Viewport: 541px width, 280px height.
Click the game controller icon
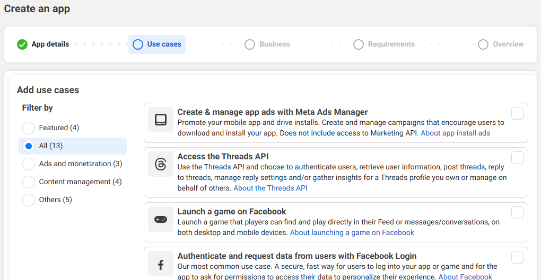click(161, 219)
